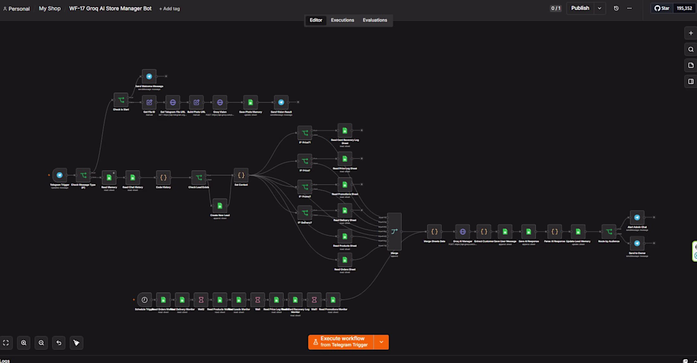Open the Set Context code node
The image size is (697, 363).
tap(241, 175)
